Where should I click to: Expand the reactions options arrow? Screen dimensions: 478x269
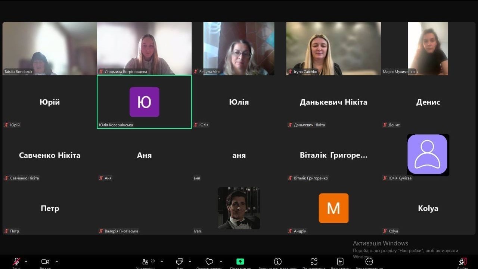point(221,262)
